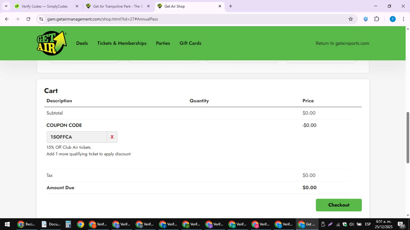Open the blue shield extension

pos(366,19)
